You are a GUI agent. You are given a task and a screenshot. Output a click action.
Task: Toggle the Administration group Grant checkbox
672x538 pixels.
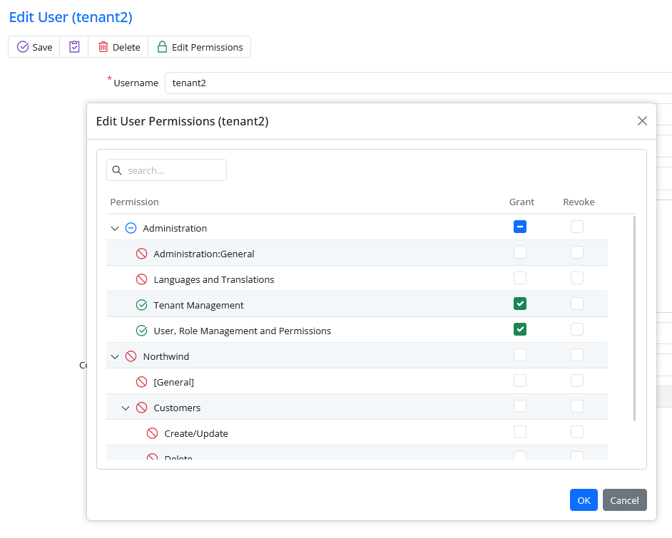coord(520,227)
